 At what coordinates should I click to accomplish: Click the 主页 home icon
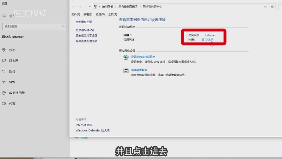4,16
